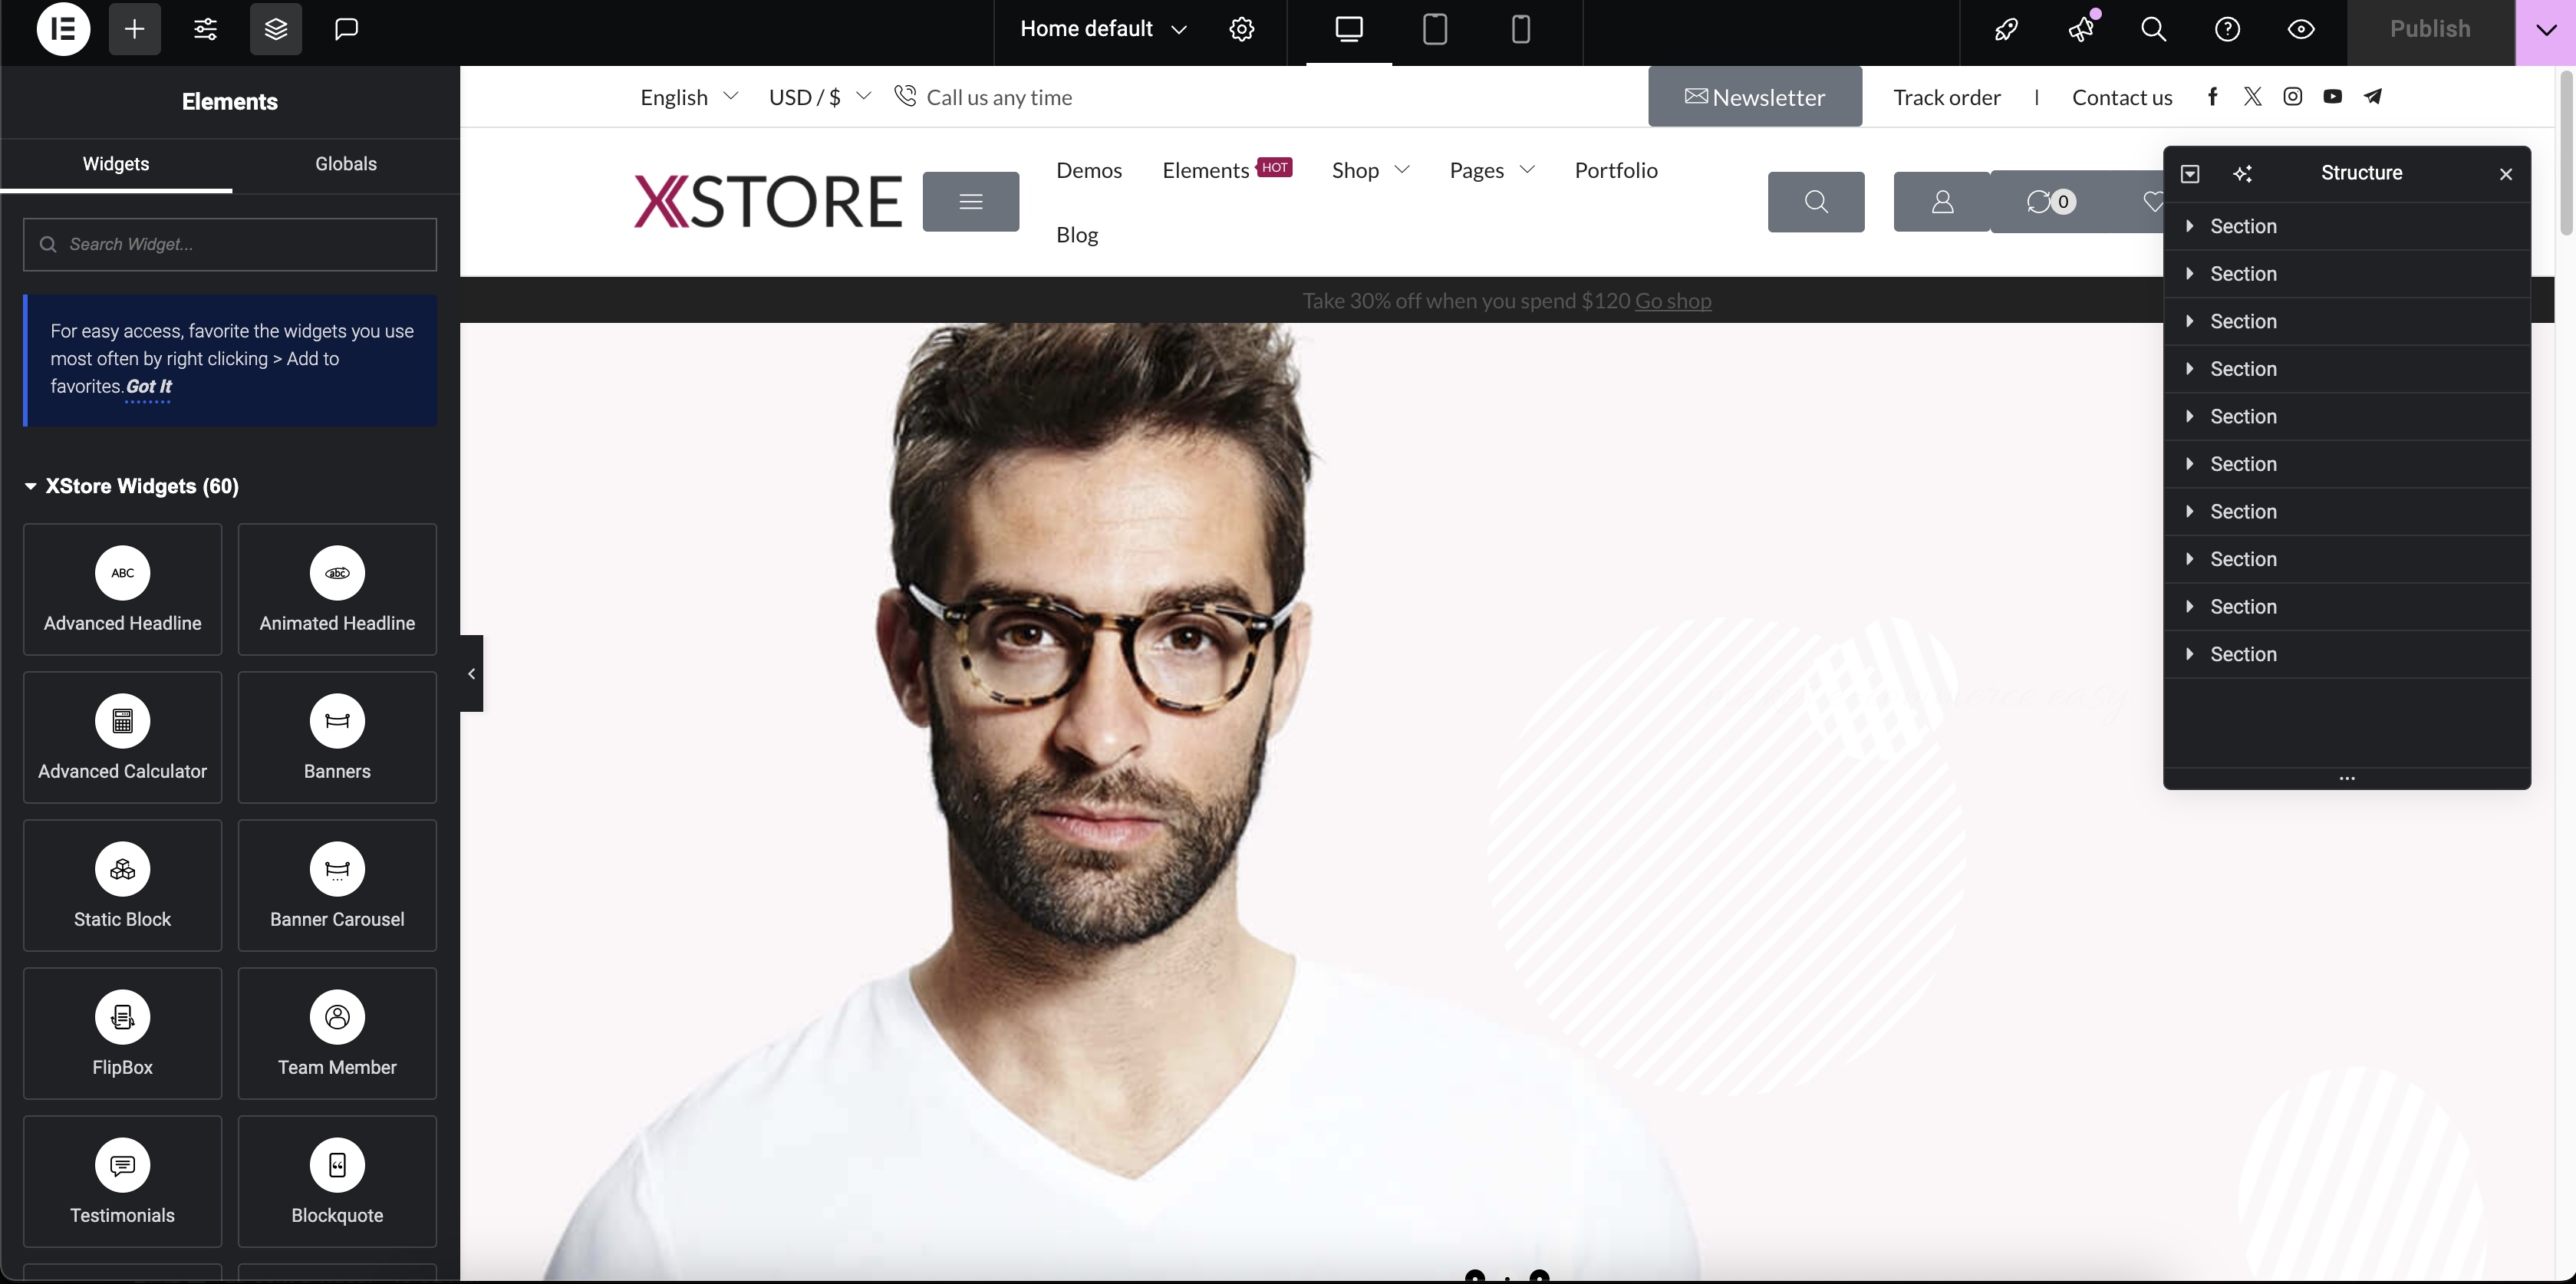Click the X (Twitter) social icon
The image size is (2576, 1284).
coord(2252,96)
